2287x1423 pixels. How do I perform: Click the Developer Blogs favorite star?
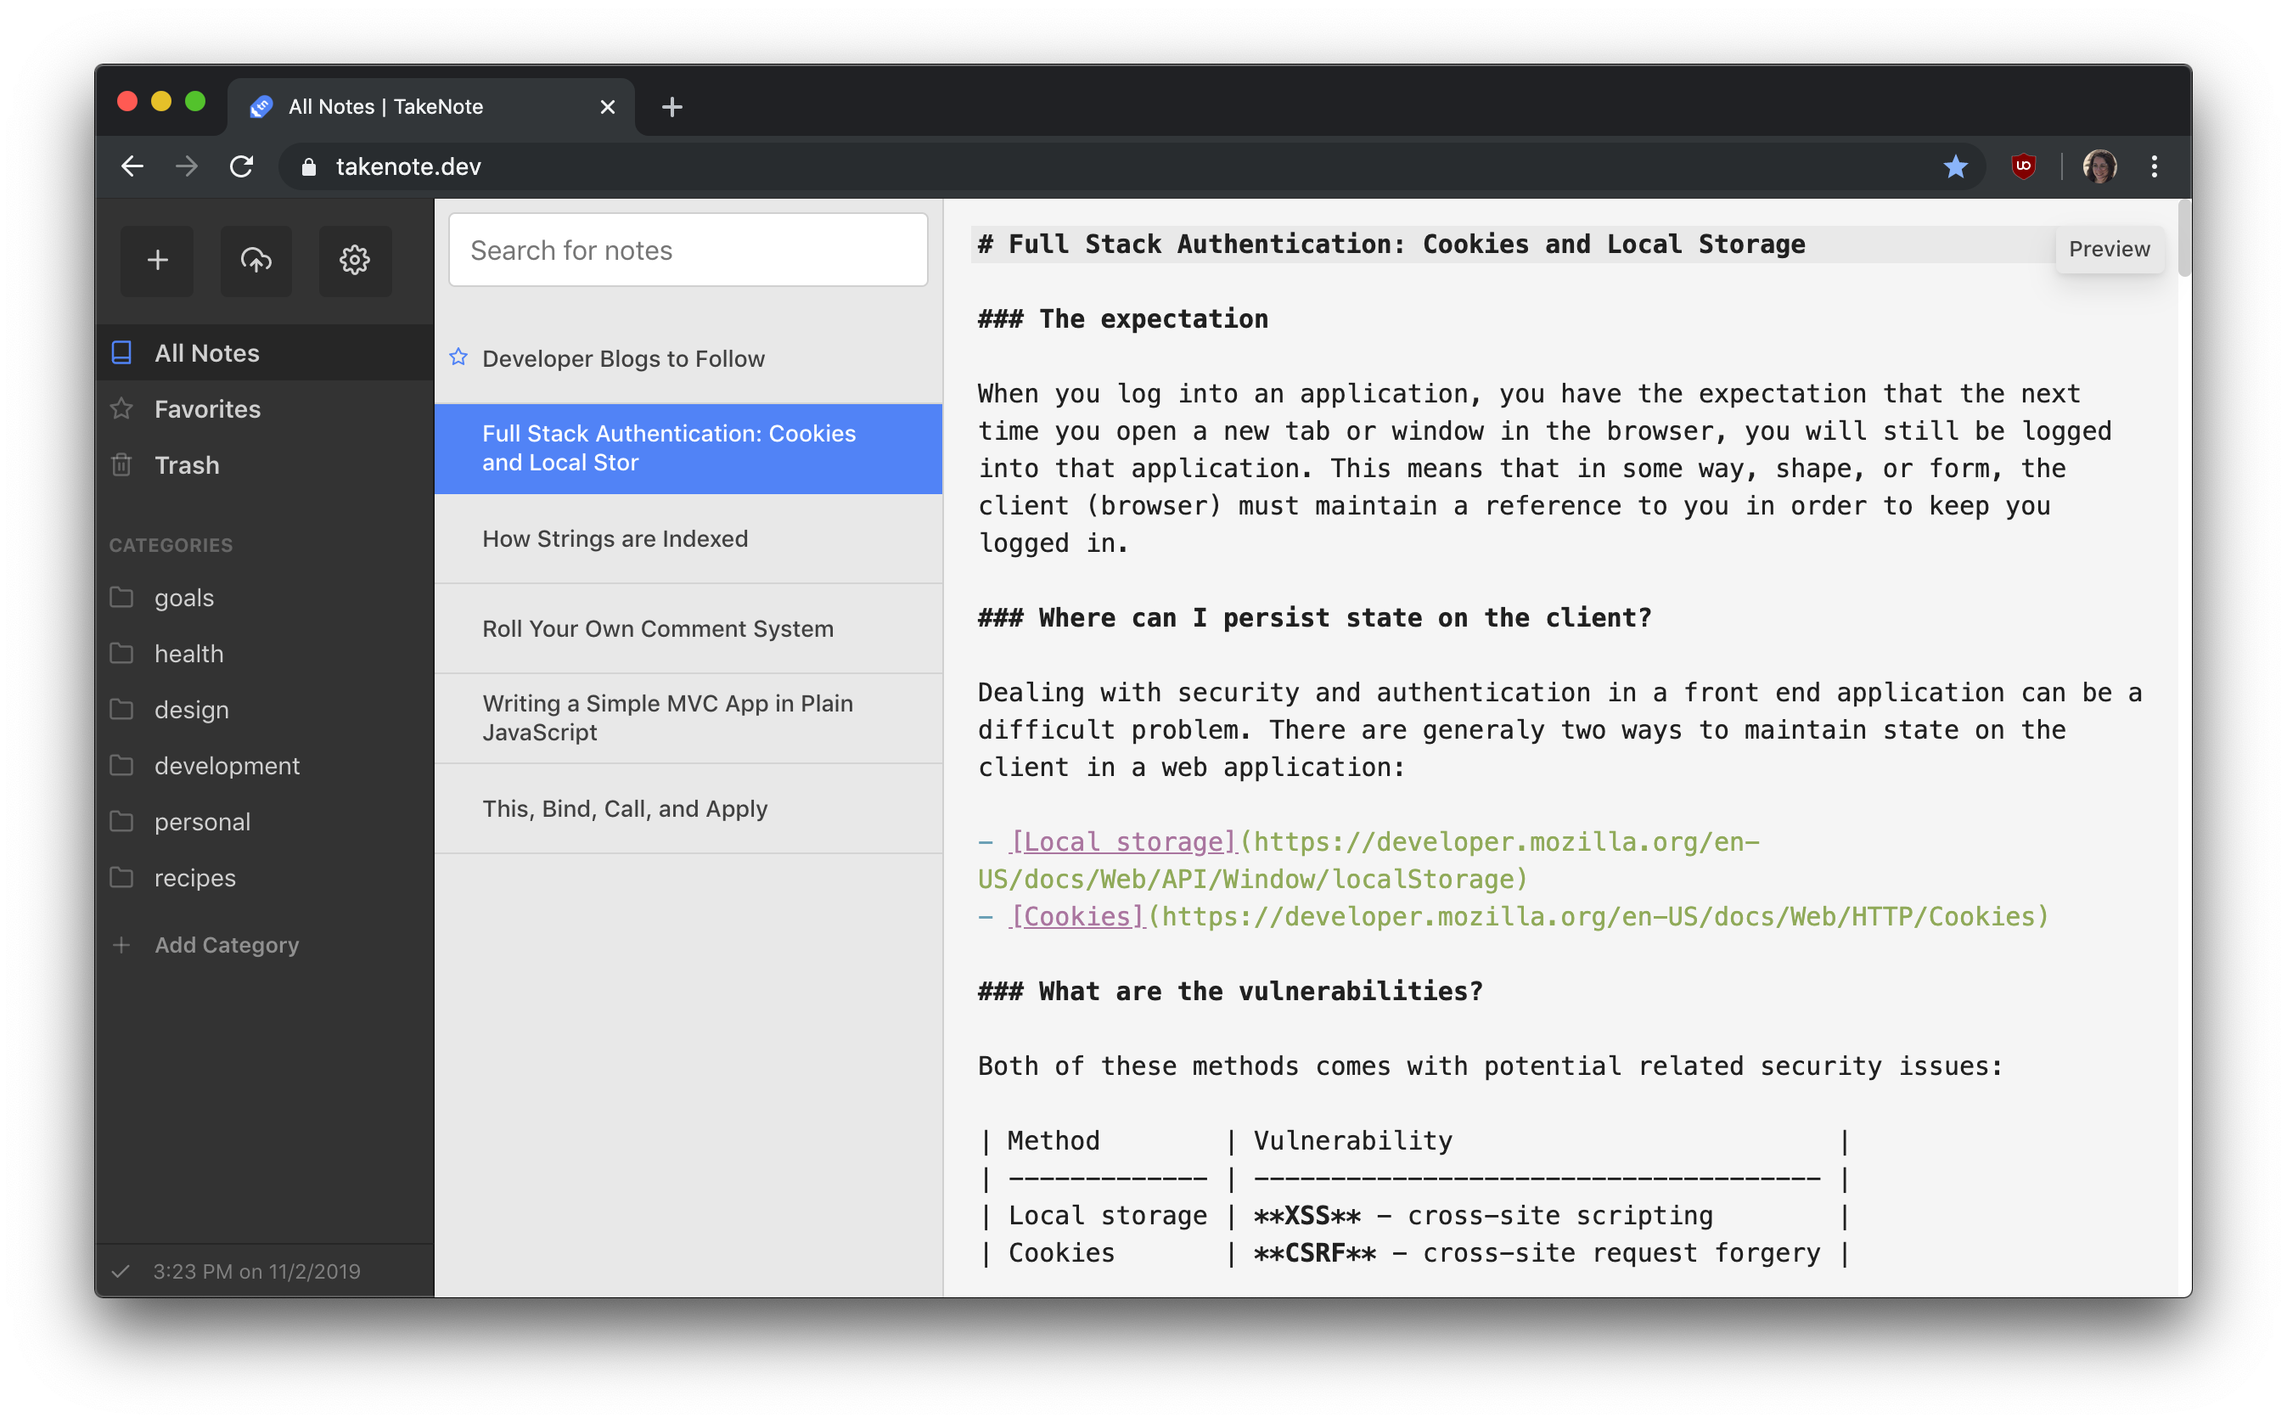coord(460,357)
